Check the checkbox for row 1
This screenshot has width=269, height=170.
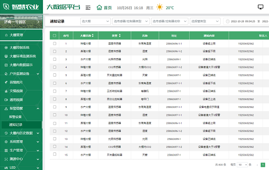pyautogui.click(x=54, y=44)
